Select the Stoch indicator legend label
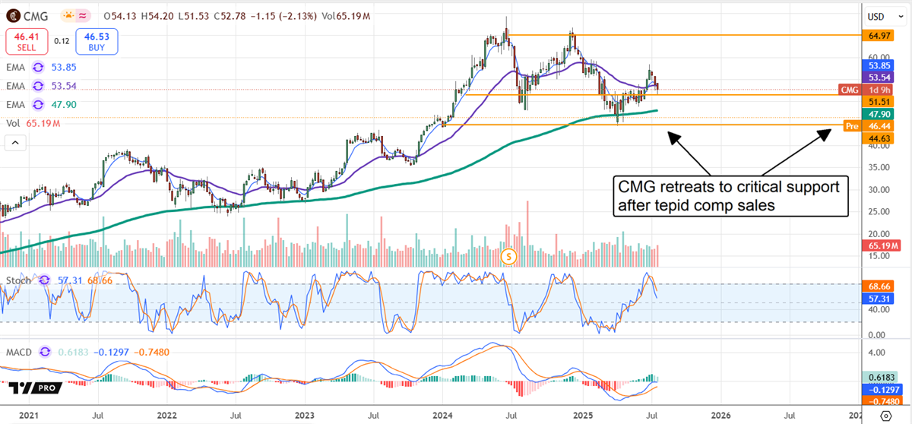Image resolution: width=912 pixels, height=424 pixels. point(19,280)
